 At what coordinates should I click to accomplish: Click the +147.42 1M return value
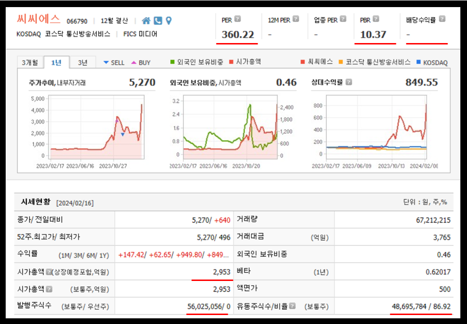tap(131, 255)
